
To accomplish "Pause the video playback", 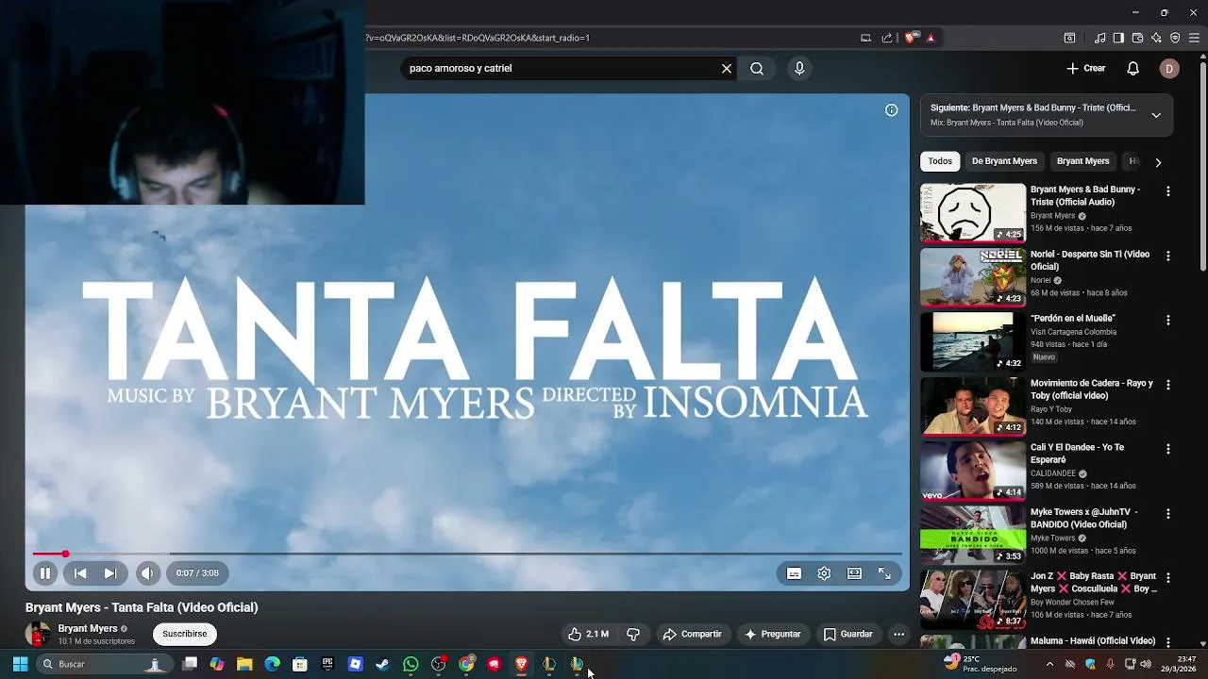I will point(44,573).
